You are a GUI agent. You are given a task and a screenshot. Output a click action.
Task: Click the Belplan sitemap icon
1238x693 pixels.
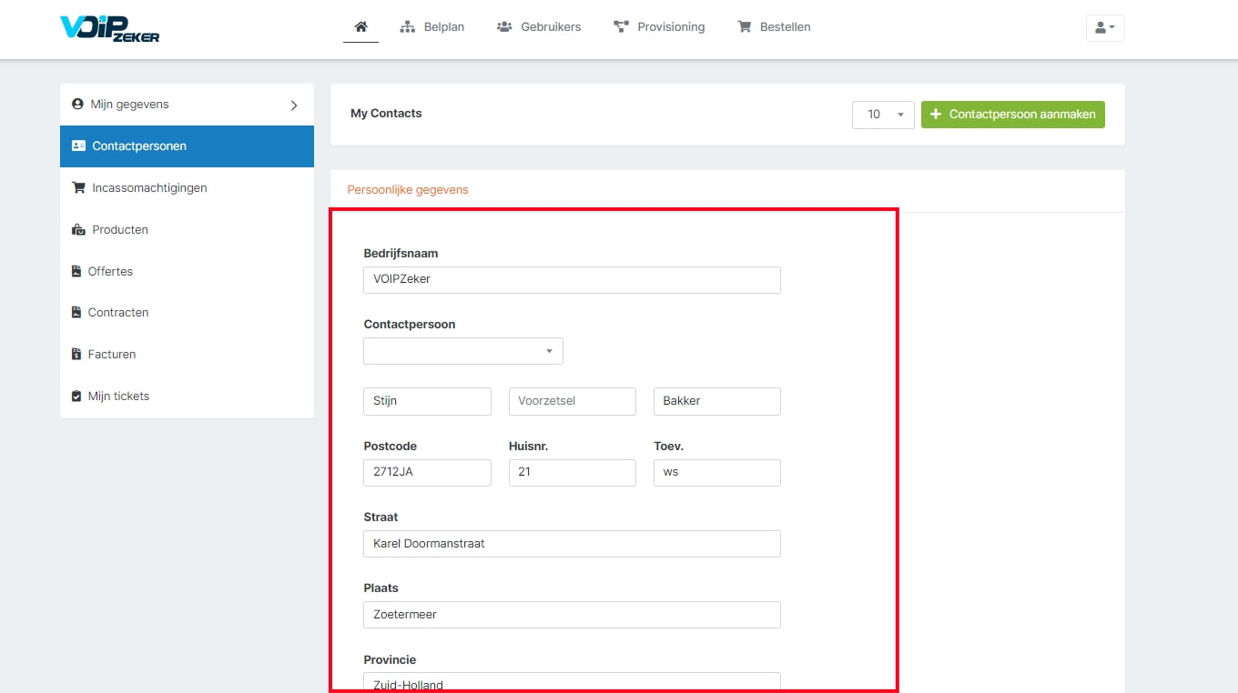408,27
